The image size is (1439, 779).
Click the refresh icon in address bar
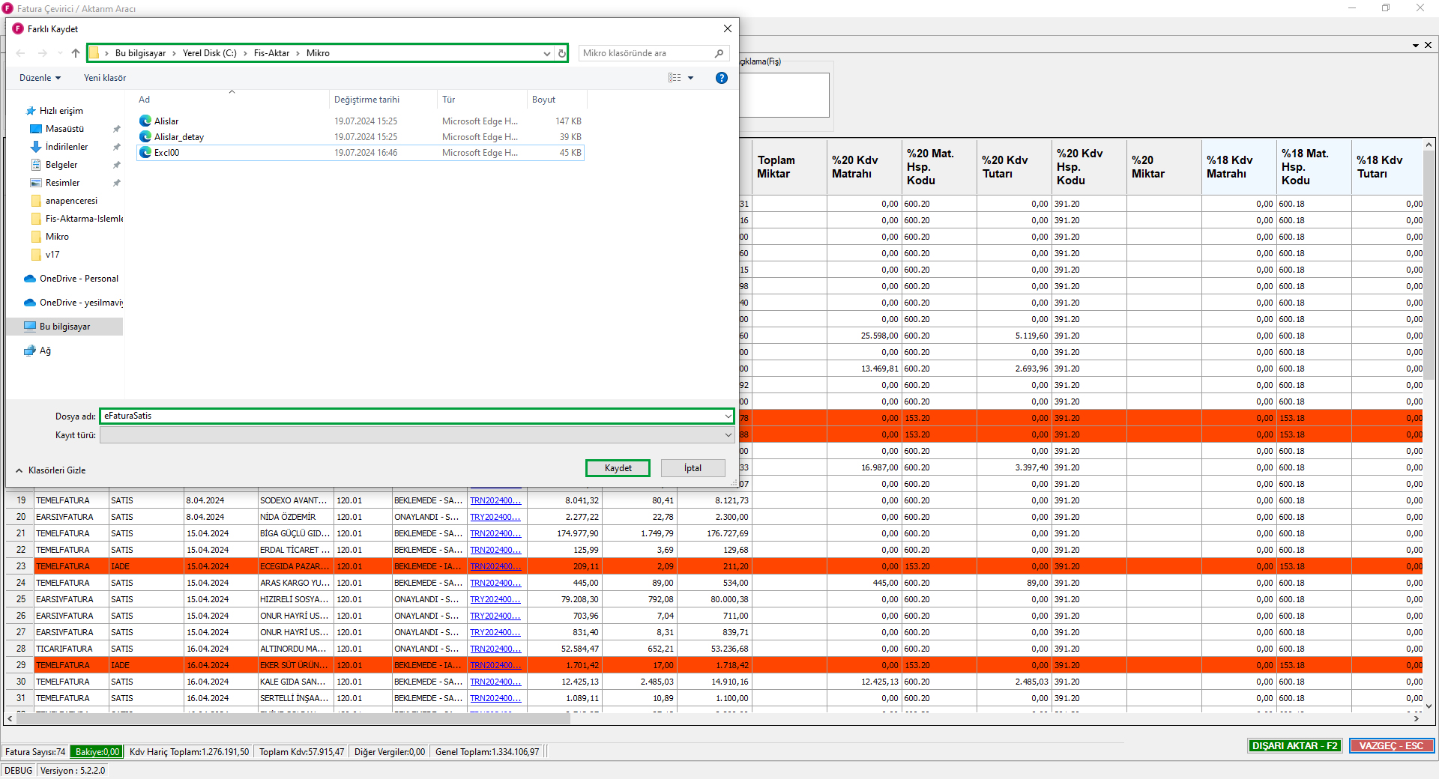pyautogui.click(x=561, y=53)
